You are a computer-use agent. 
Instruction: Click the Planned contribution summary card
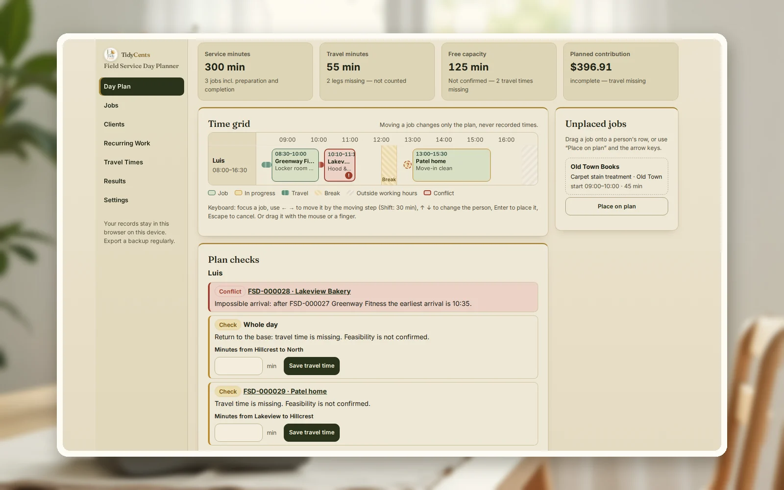click(x=621, y=72)
